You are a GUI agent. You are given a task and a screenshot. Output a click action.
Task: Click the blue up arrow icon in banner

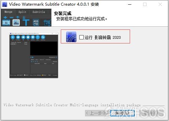[x=17, y=17]
